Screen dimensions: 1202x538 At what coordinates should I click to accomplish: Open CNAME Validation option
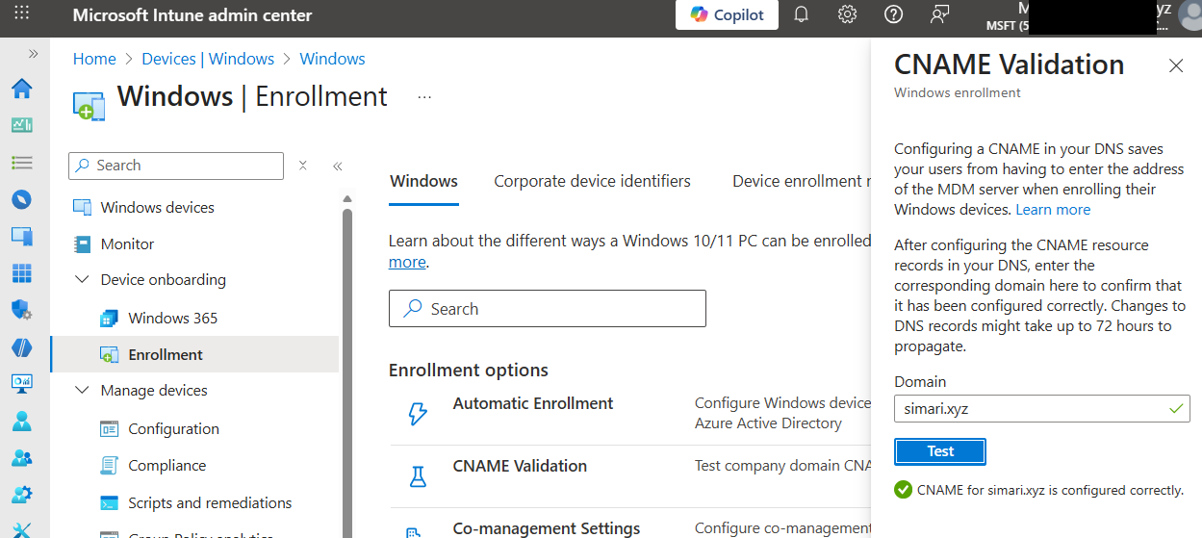coord(520,466)
